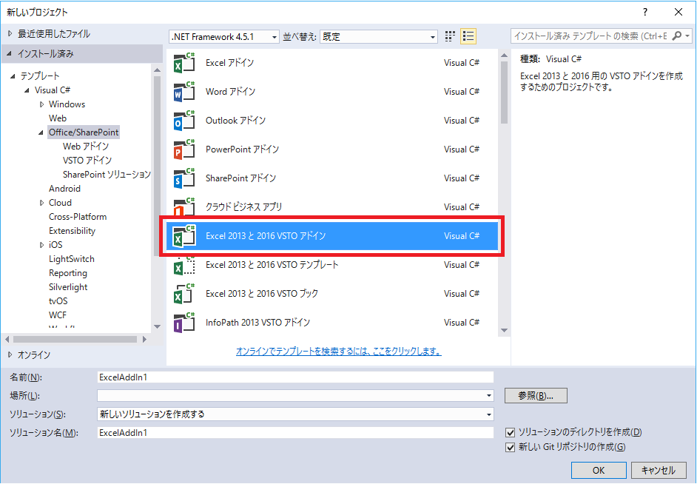Collapse Office/SharePoint tree node arrow

(41, 132)
